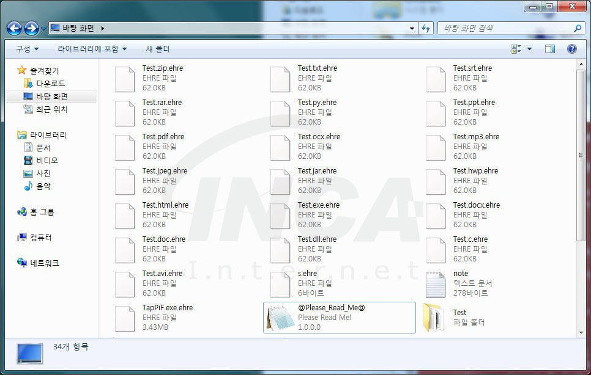Click the Test.c.ehre file name
The image size is (591, 375).
click(x=470, y=239)
